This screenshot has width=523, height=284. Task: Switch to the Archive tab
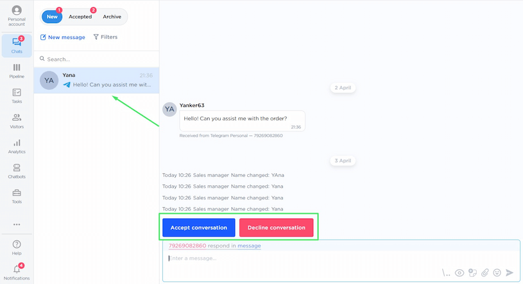112,17
